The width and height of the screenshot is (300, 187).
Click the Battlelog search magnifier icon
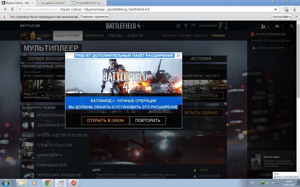(x=291, y=26)
